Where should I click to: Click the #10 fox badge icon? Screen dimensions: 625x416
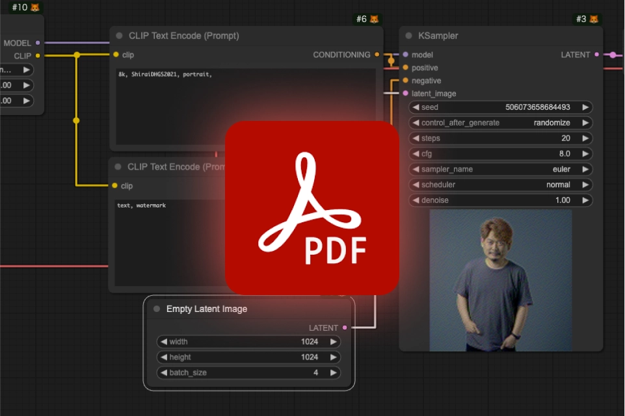pyautogui.click(x=35, y=8)
